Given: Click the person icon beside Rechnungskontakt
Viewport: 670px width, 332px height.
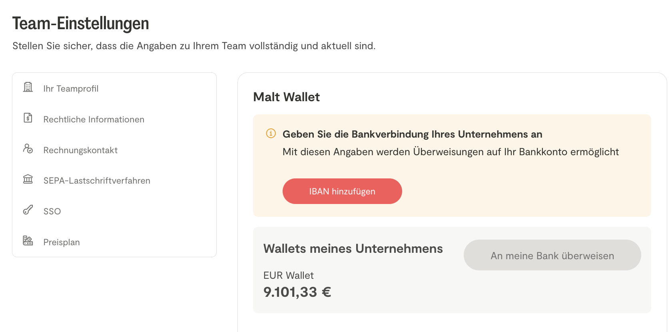Looking at the screenshot, I should click(x=28, y=149).
